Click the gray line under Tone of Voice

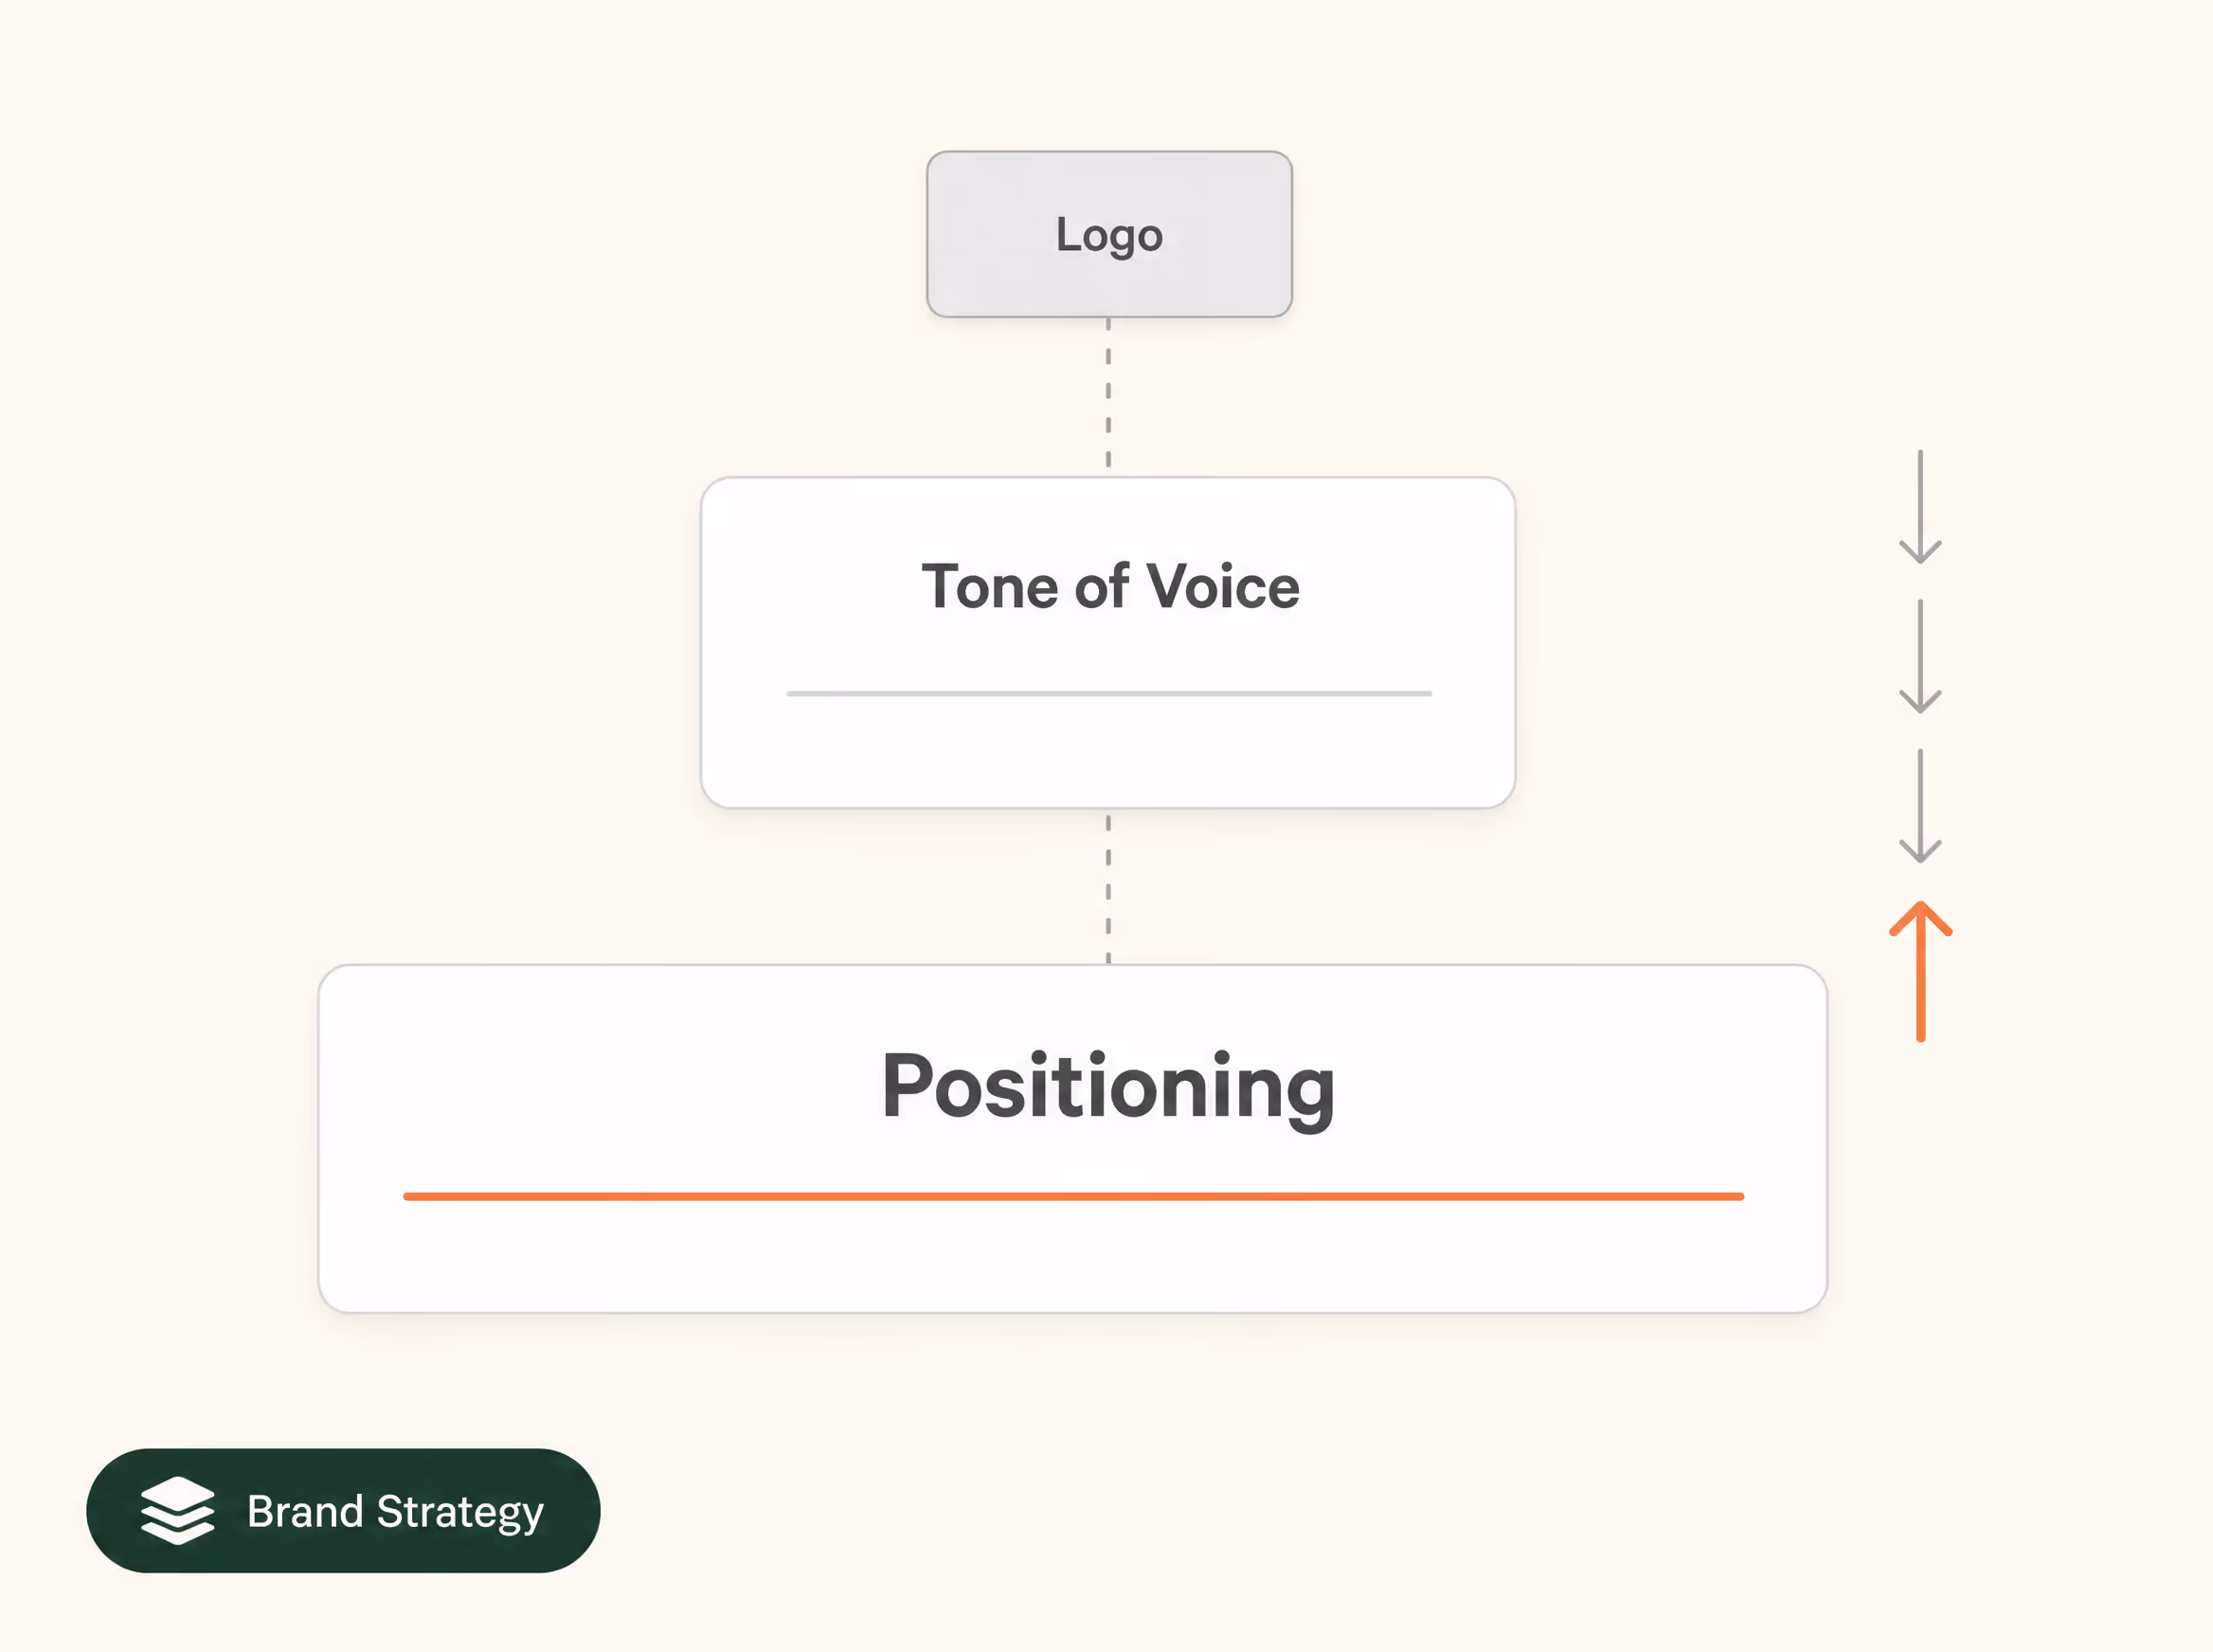1108,693
